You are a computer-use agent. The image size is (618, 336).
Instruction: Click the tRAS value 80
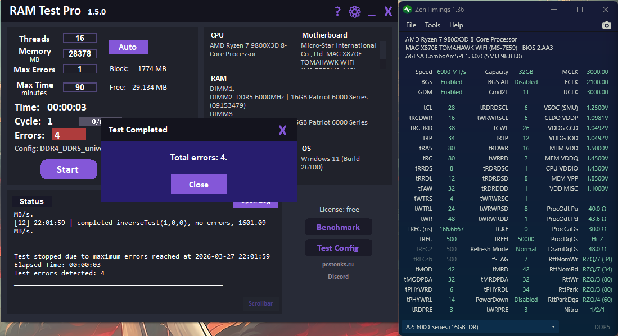452,148
